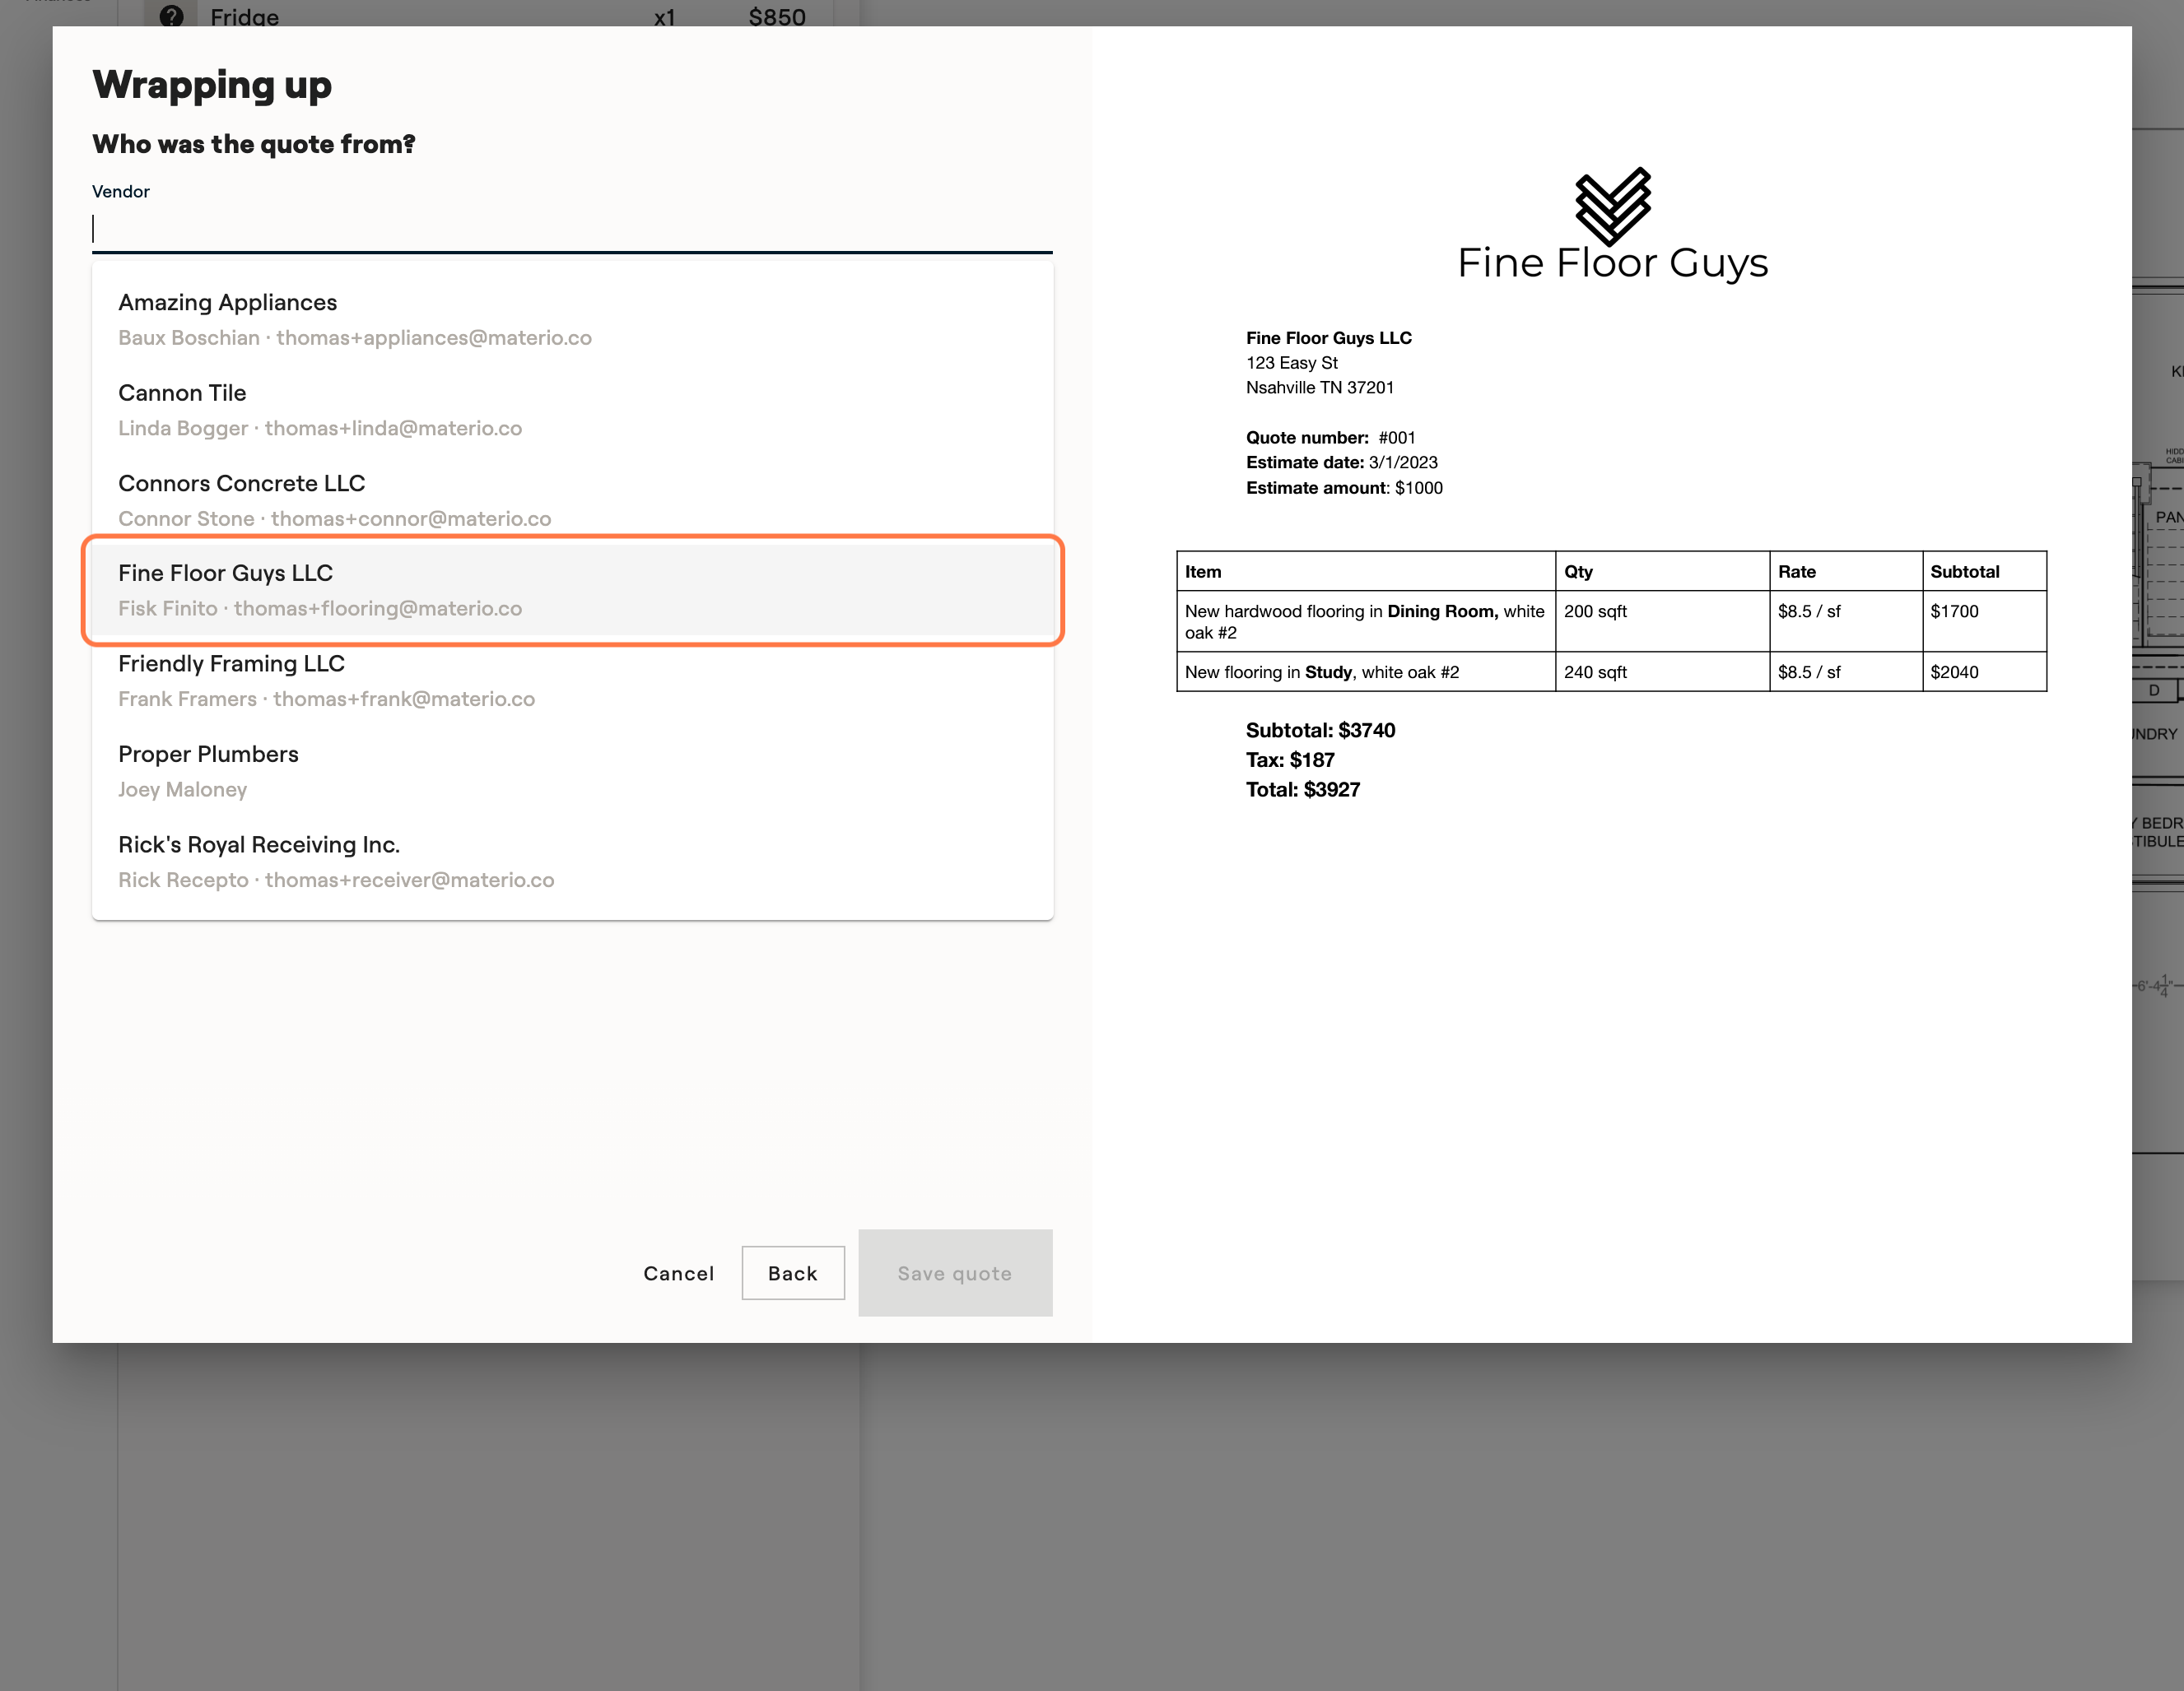
Task: Click the Save quote button
Action: [x=955, y=1273]
